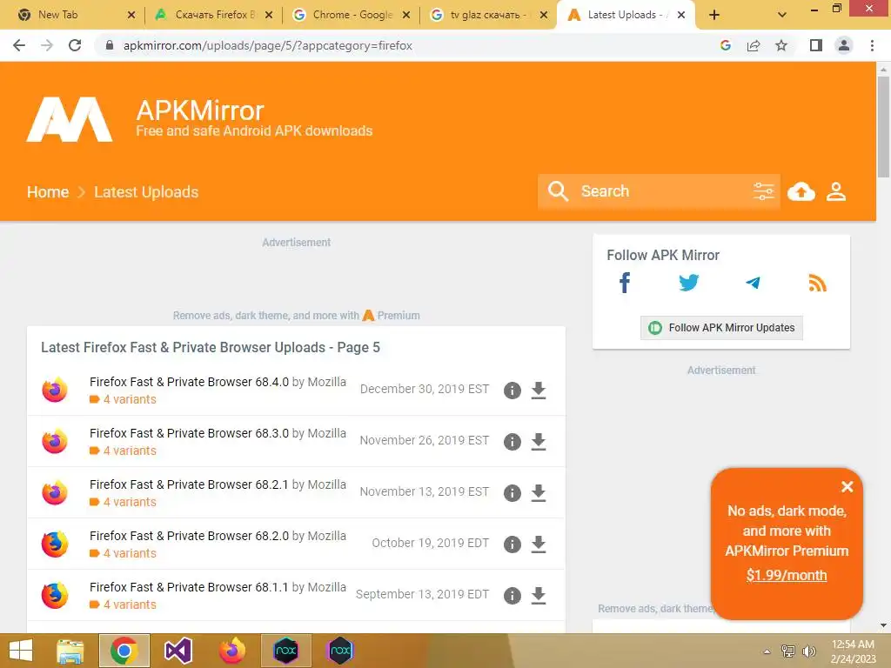Image resolution: width=891 pixels, height=668 pixels.
Task: Click Home breadcrumb link
Action: tap(48, 192)
